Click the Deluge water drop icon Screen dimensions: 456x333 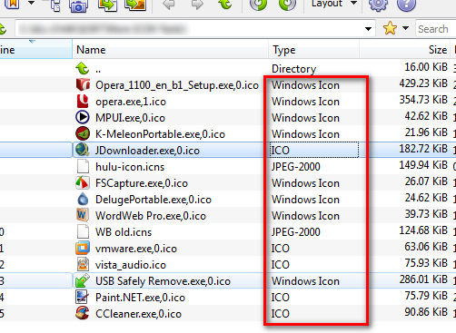tap(83, 199)
